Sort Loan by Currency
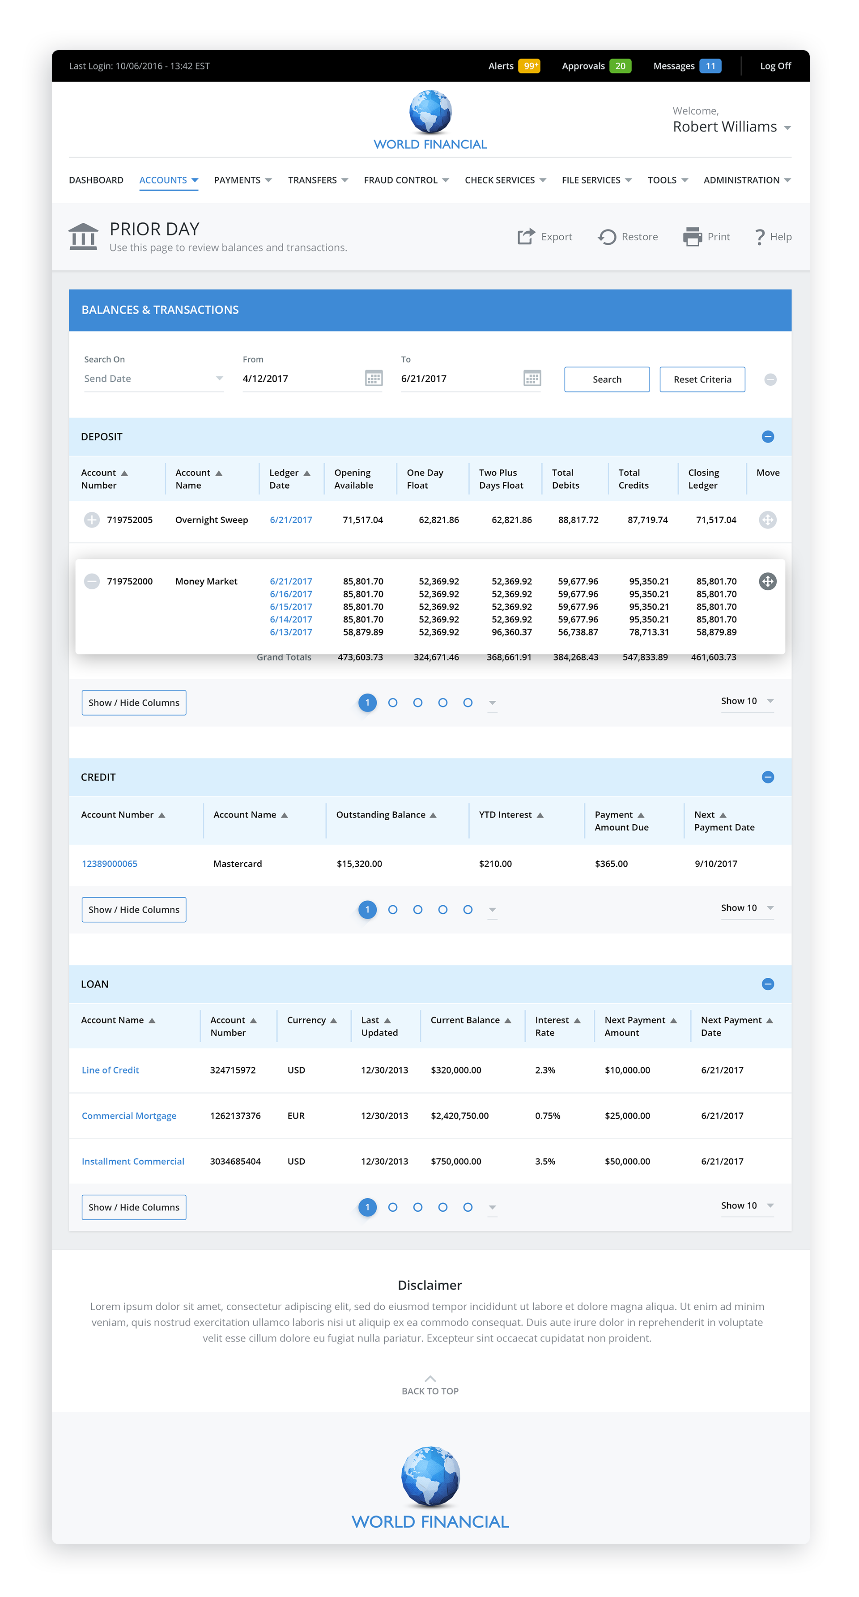The width and height of the screenshot is (859, 1597). click(x=333, y=1021)
